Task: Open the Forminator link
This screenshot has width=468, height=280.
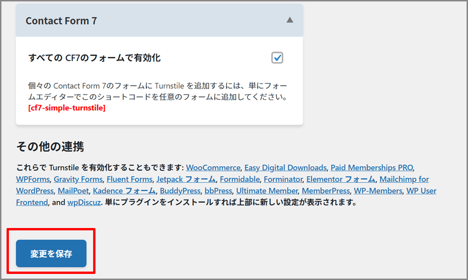Action: 283,179
